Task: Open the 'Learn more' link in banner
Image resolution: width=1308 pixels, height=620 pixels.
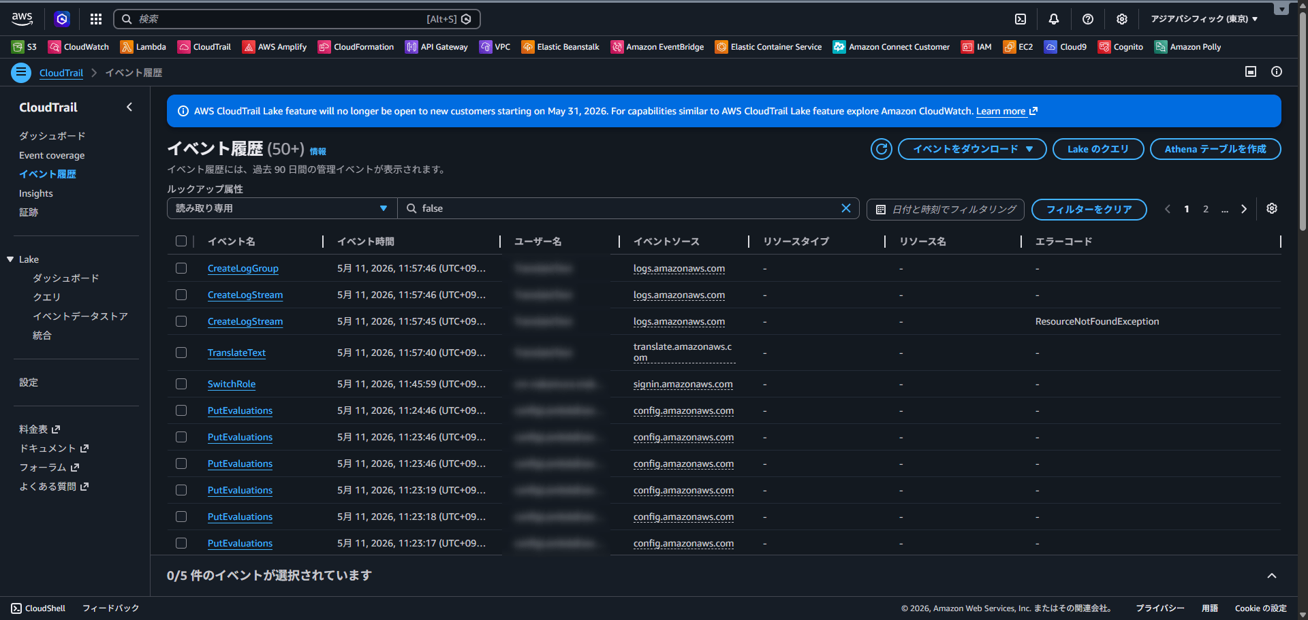Action: (1007, 111)
